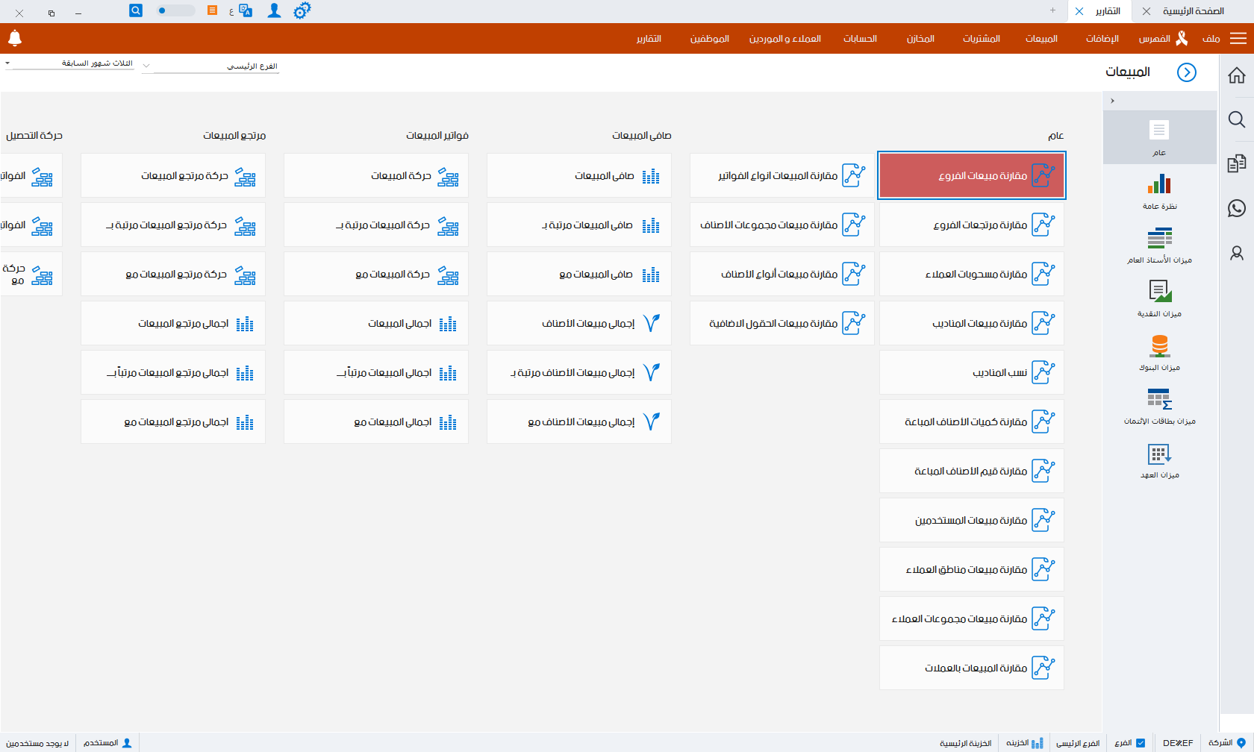1254x752 pixels.
Task: Toggle the switch in the title bar
Action: [175, 10]
